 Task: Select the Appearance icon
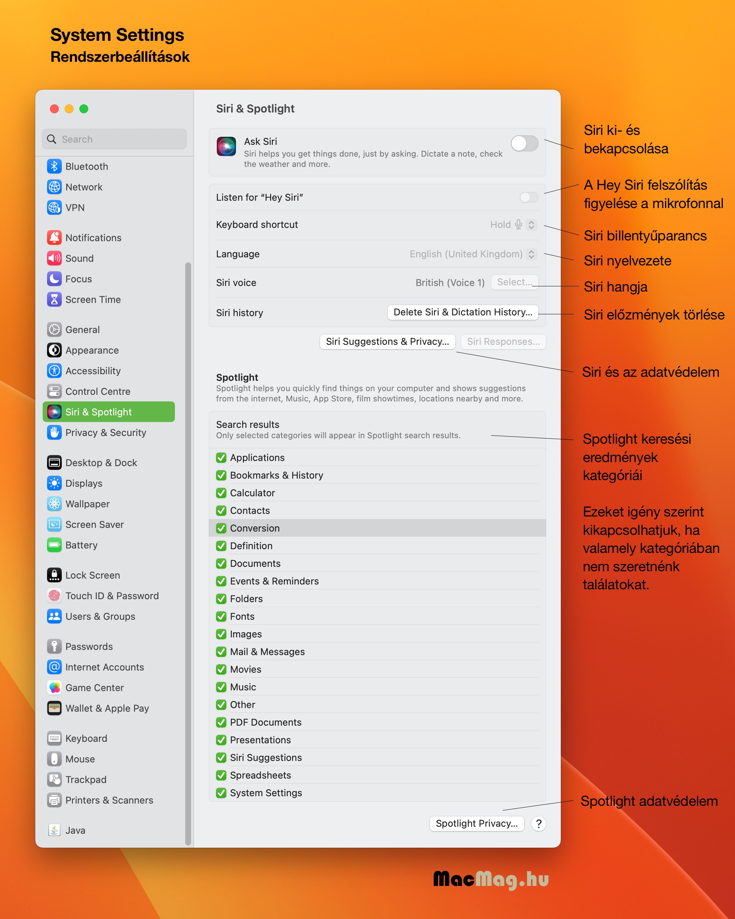coord(54,350)
